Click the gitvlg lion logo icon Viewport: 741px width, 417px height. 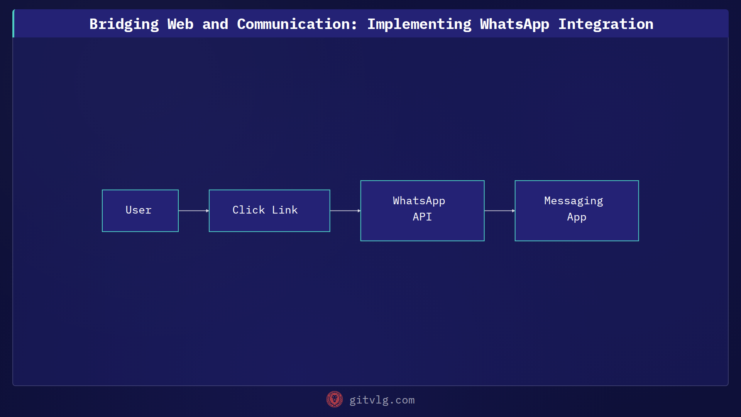click(x=334, y=399)
